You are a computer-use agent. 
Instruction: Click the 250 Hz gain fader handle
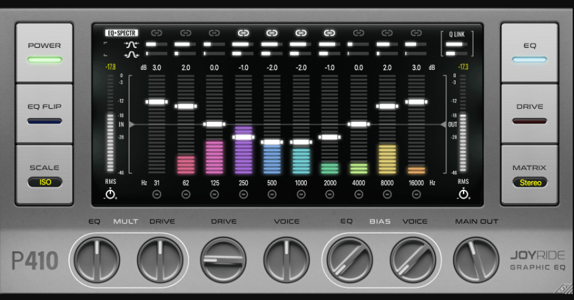tap(243, 137)
